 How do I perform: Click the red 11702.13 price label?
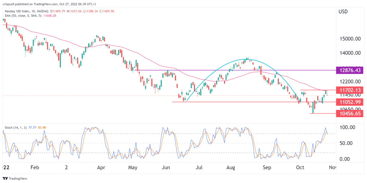tap(350, 90)
